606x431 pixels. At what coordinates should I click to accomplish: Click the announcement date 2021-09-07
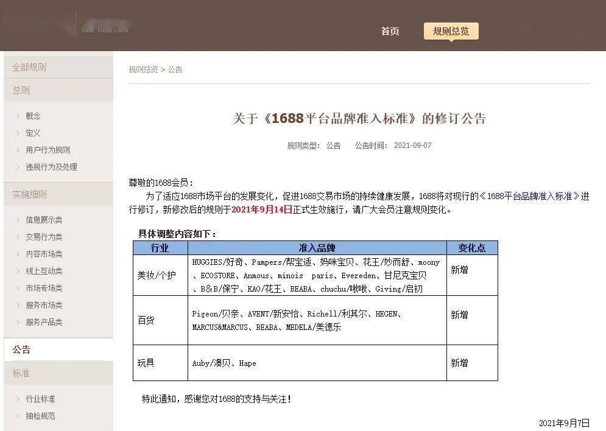click(413, 145)
